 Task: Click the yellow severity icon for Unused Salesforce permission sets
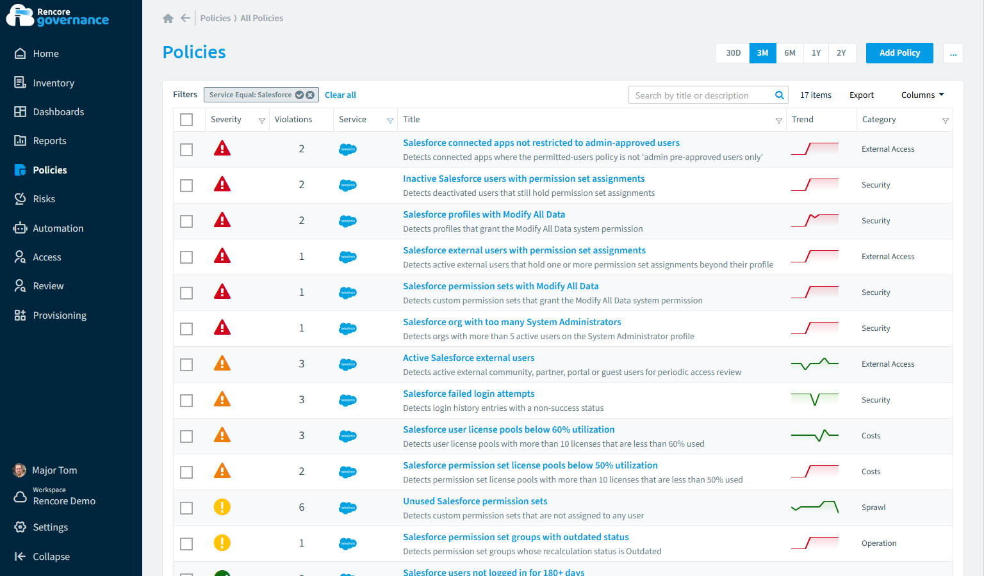coord(222,508)
